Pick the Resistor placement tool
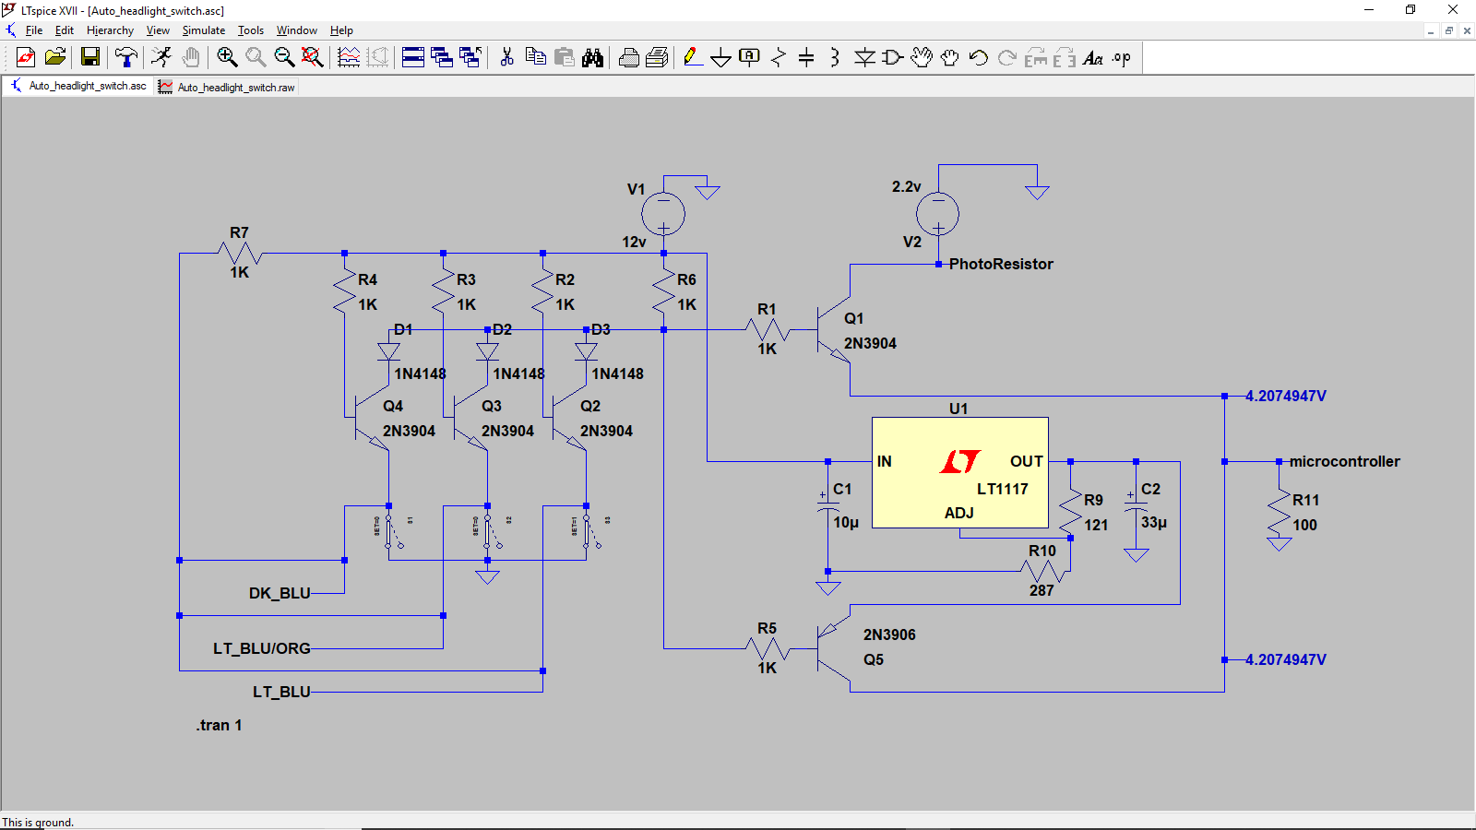The height and width of the screenshot is (830, 1476). tap(778, 58)
